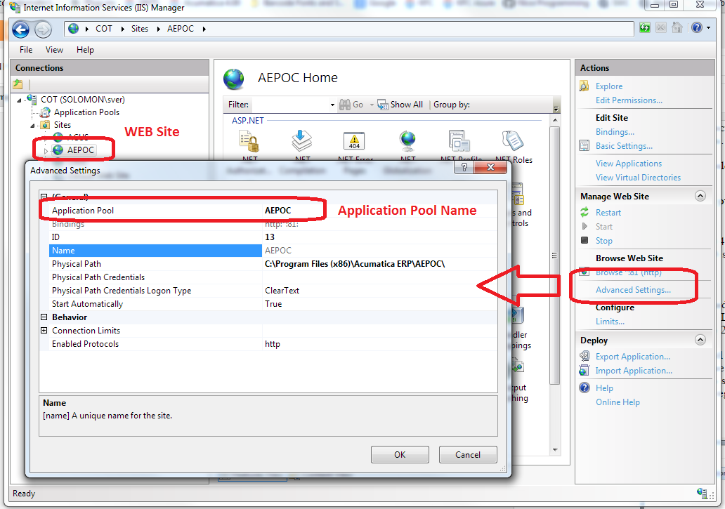Select the Start Automatically property row
The width and height of the screenshot is (725, 509).
click(273, 304)
